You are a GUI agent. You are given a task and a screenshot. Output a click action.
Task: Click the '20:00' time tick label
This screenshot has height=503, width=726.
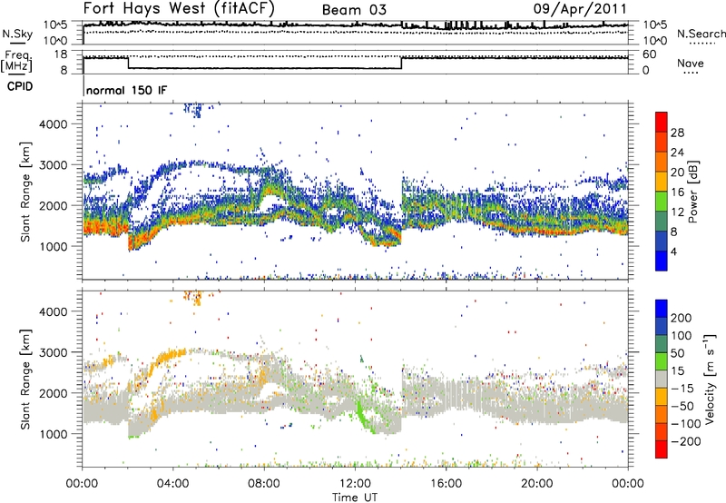coord(536,484)
